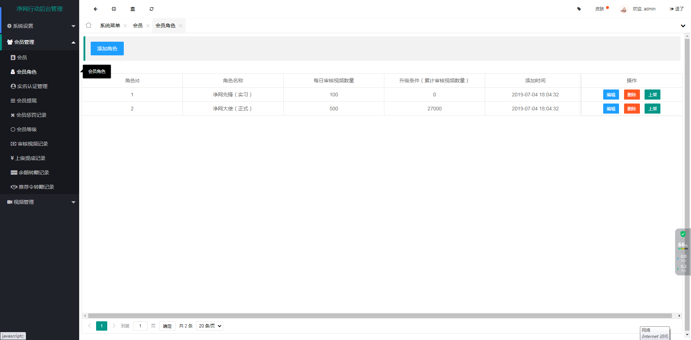This screenshot has height=340, width=691.
Task: Click the 添加角色 button
Action: pyautogui.click(x=107, y=49)
